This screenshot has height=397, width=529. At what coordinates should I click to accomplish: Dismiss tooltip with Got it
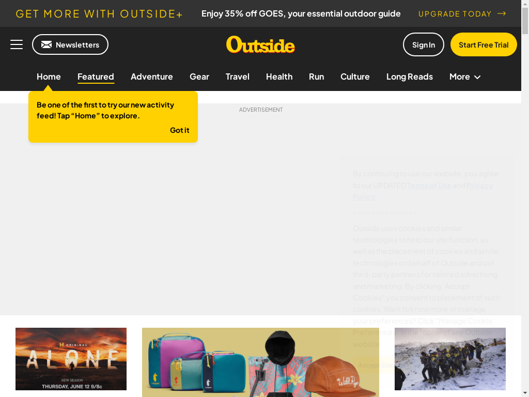point(179,130)
